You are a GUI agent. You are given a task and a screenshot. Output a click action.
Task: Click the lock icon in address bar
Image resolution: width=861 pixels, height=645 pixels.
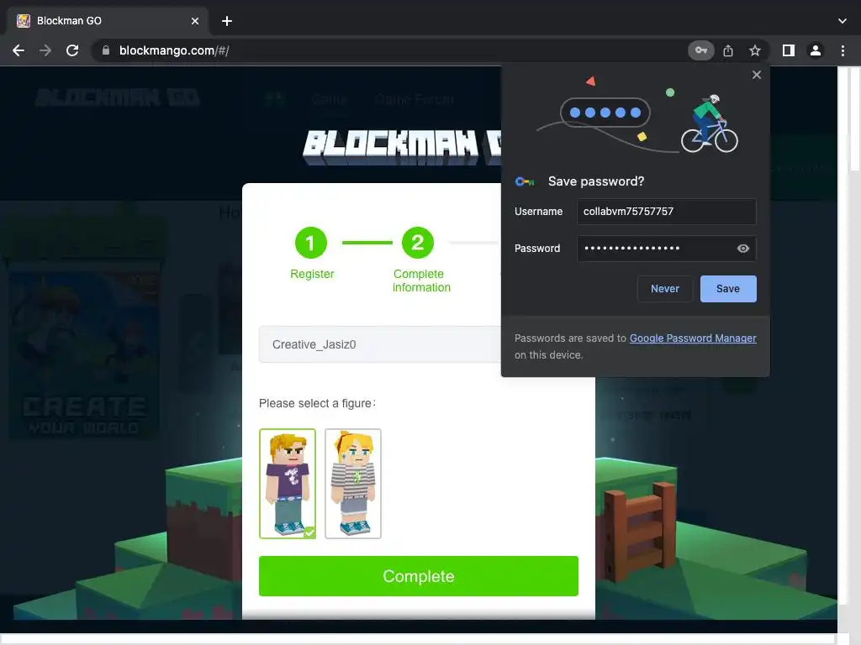click(106, 50)
